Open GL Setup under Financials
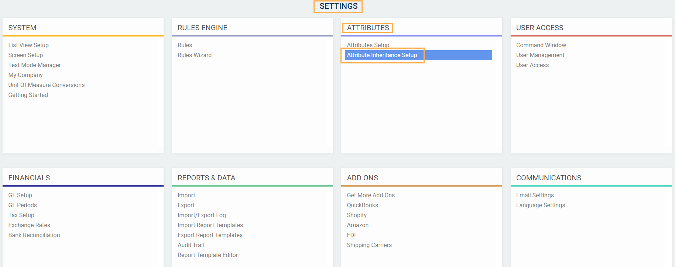 click(x=20, y=195)
